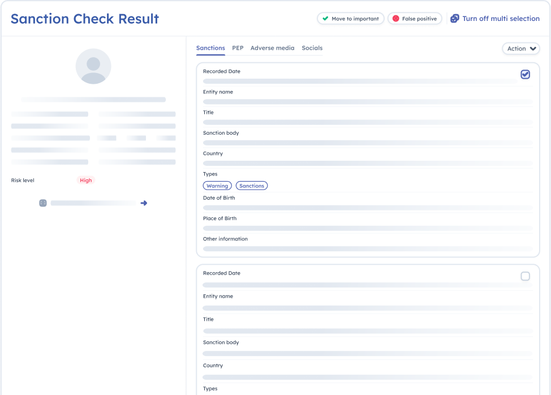Uncheck the first sanction record checkbox

click(x=525, y=75)
